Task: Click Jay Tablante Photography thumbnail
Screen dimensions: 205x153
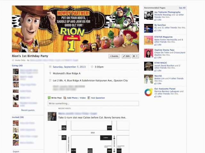Action: 149,15
